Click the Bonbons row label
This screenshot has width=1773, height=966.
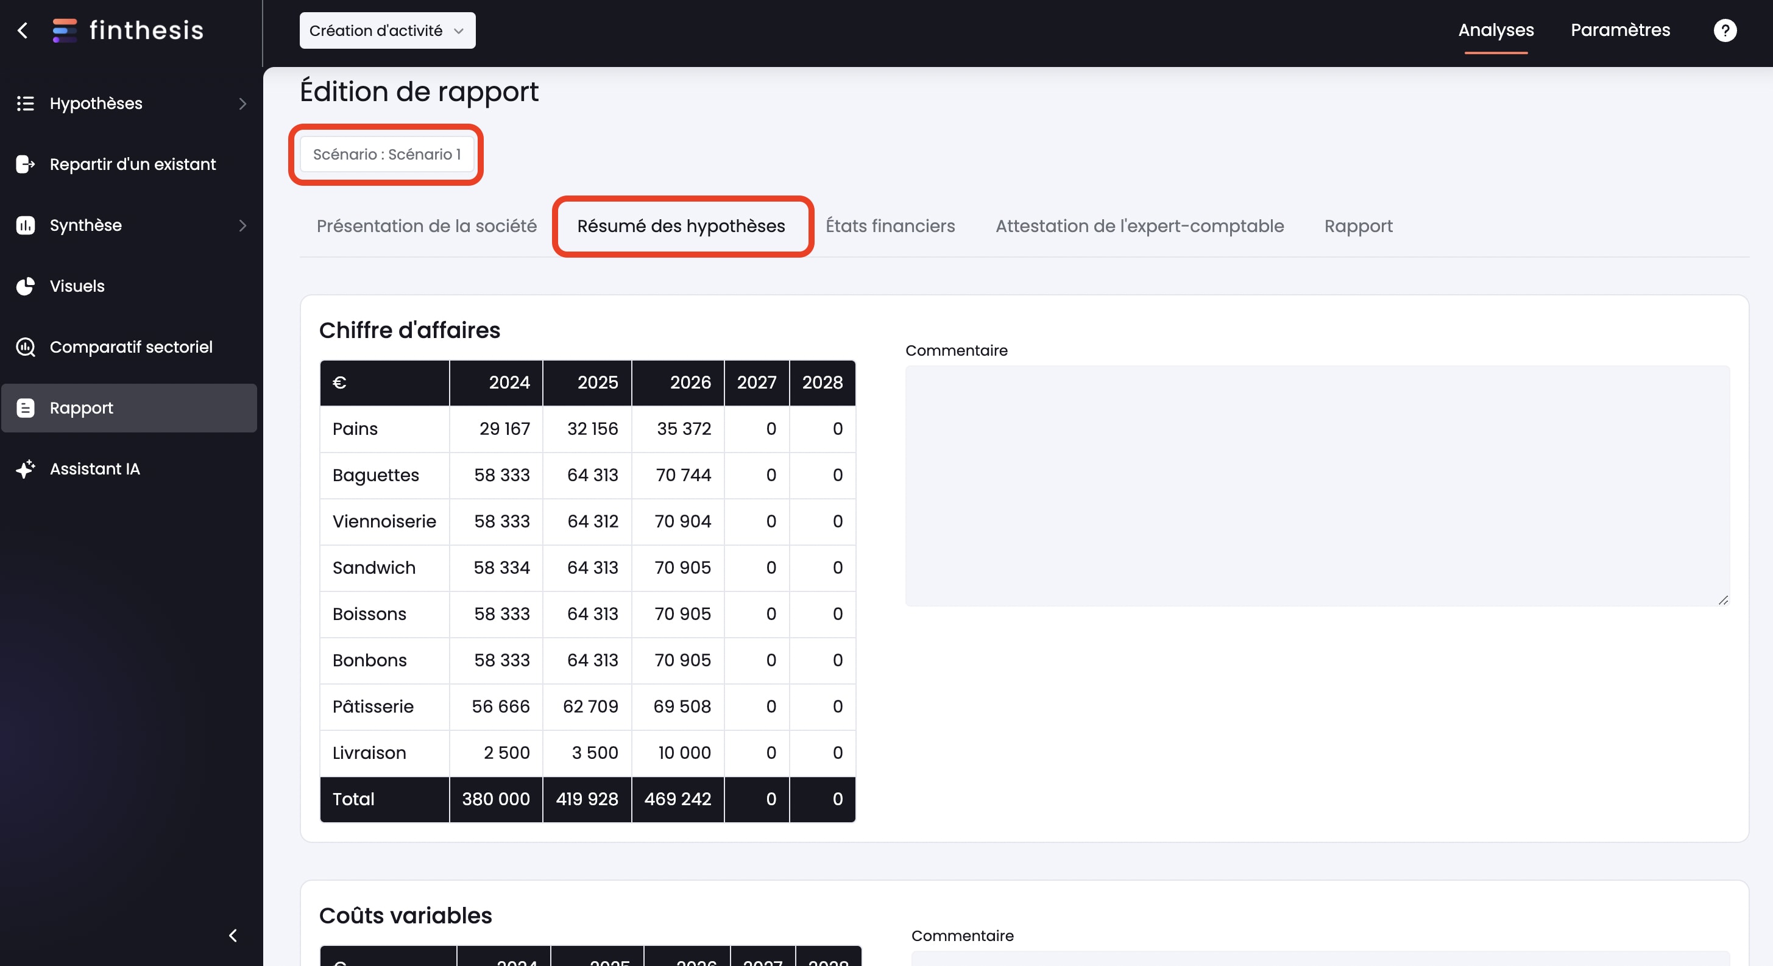(370, 660)
